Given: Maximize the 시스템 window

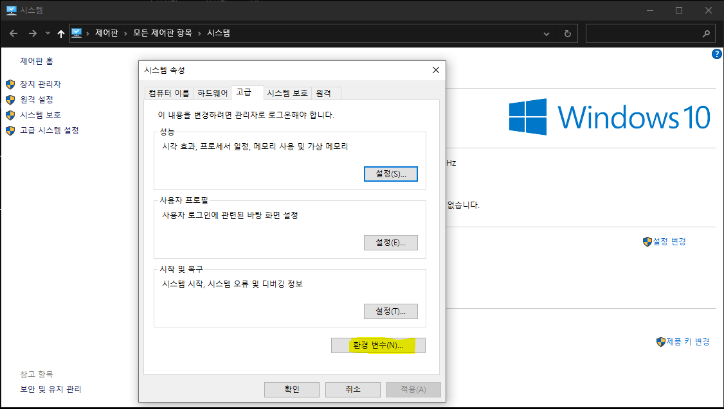Looking at the screenshot, I should 679,10.
